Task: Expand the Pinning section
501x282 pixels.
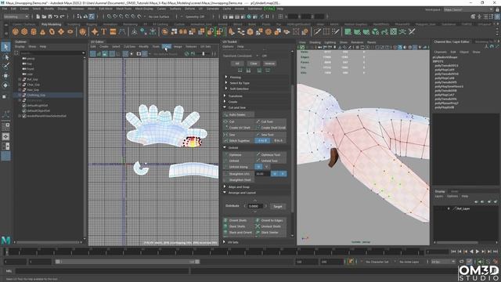Action: (226, 77)
